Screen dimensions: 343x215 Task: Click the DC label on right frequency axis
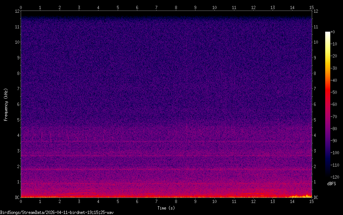316,198
